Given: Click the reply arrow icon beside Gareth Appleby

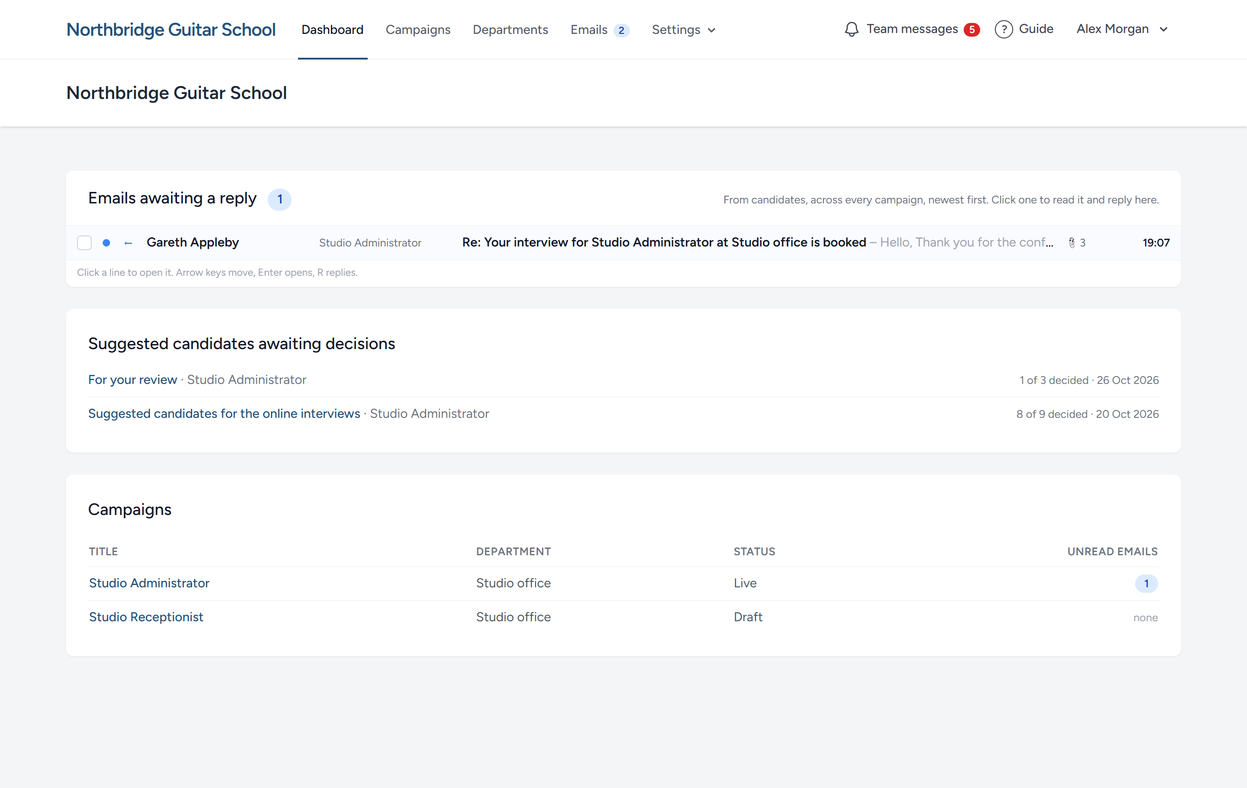Looking at the screenshot, I should tap(128, 243).
